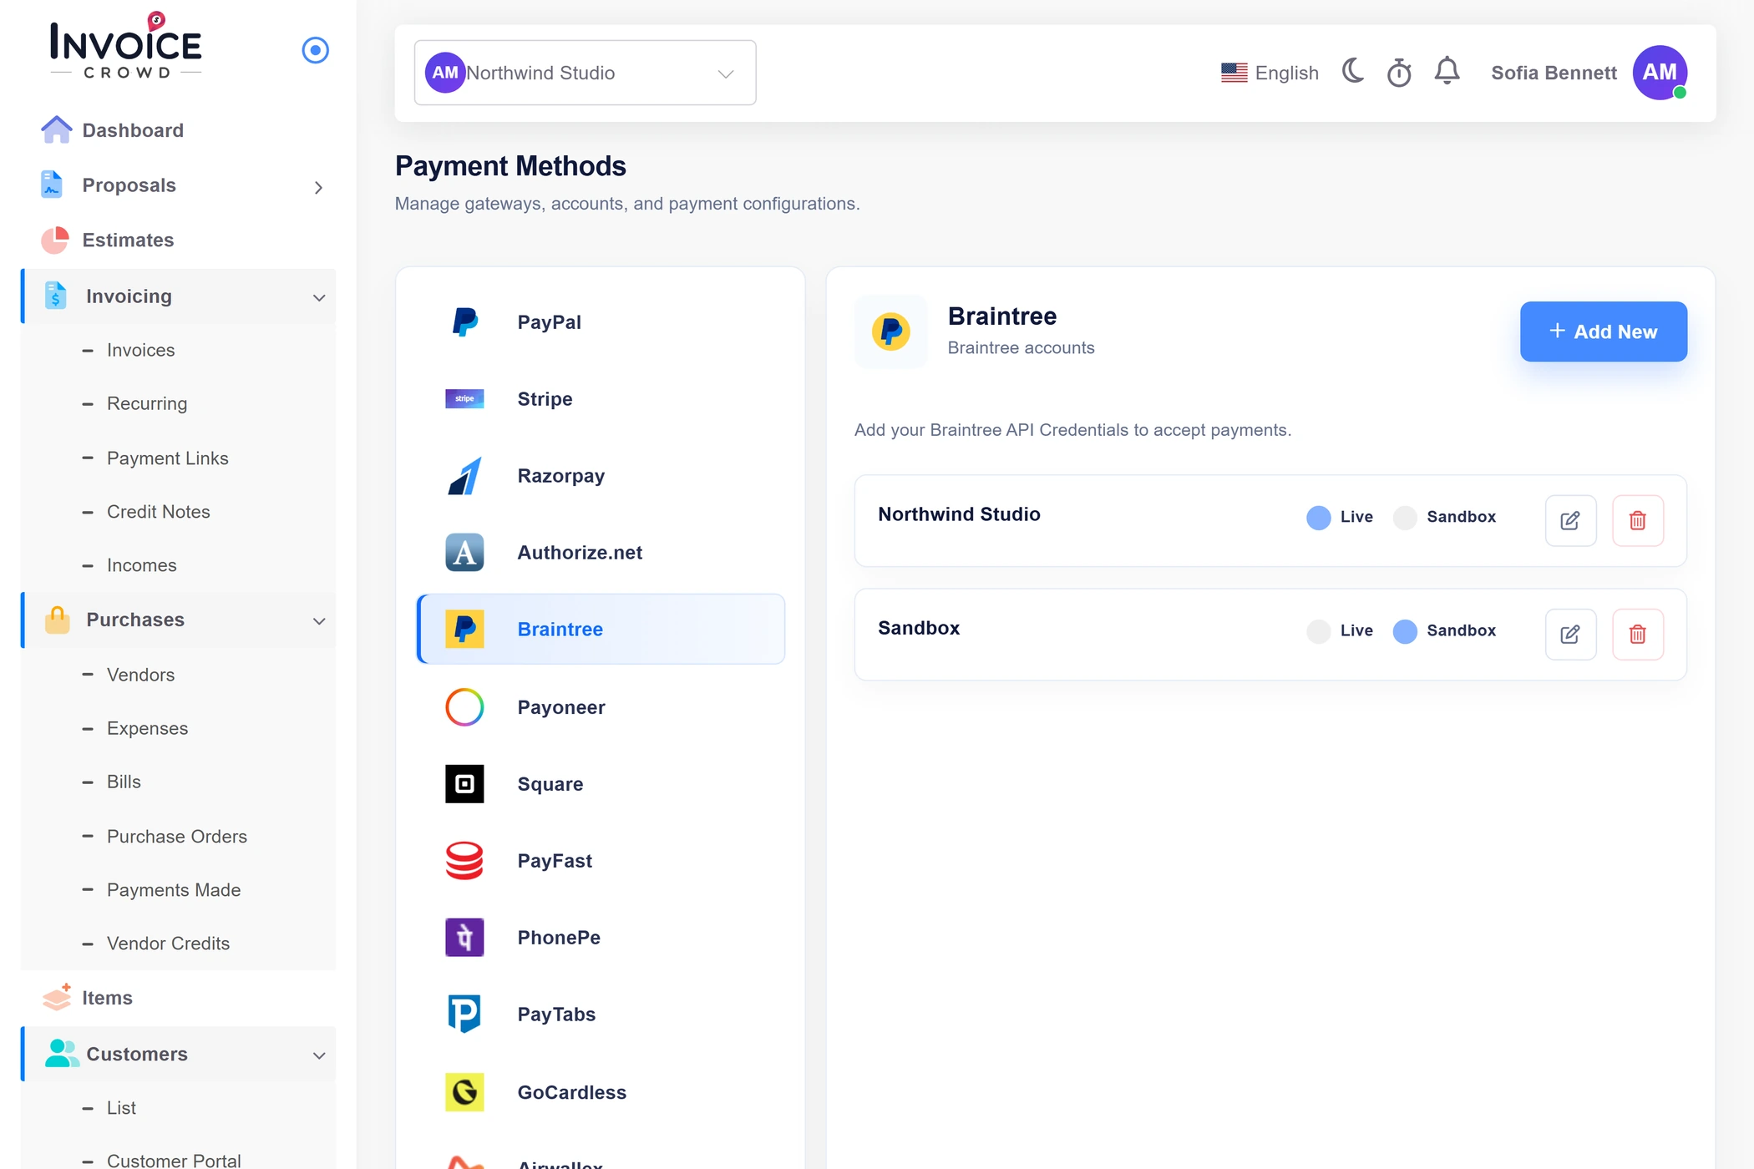Open the timer stopwatch icon
The width and height of the screenshot is (1754, 1169).
click(1399, 73)
